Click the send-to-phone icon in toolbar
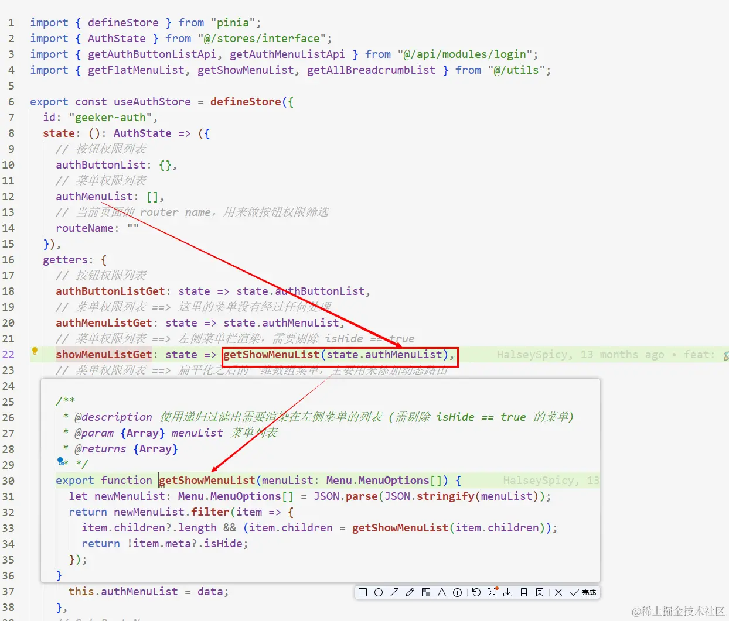Viewport: 729px width, 621px height. pyautogui.click(x=524, y=592)
